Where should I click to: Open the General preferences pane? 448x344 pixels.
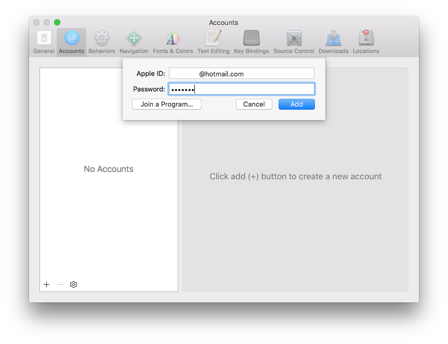(44, 42)
